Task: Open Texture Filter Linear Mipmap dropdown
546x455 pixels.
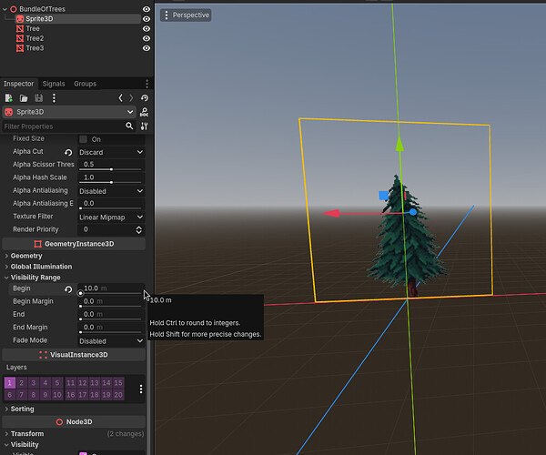Action: point(111,217)
